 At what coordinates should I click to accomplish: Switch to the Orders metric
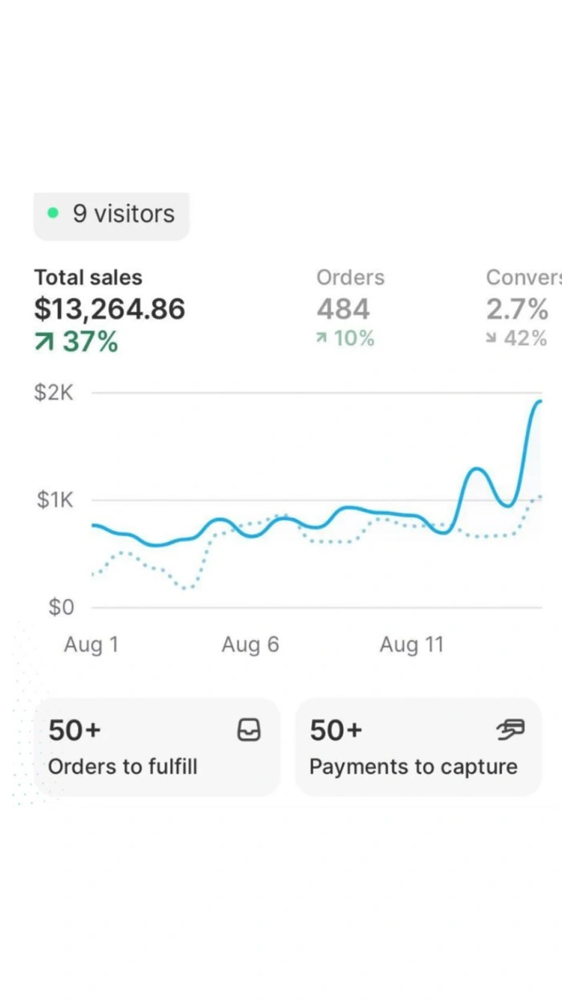(x=350, y=278)
